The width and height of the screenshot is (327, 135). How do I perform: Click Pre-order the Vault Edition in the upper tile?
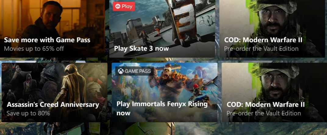(261, 49)
